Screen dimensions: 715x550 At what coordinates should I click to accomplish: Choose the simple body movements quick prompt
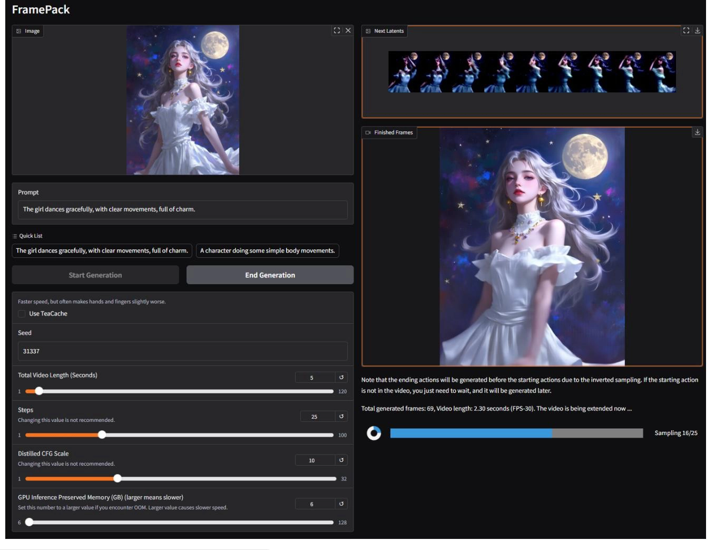(x=267, y=250)
